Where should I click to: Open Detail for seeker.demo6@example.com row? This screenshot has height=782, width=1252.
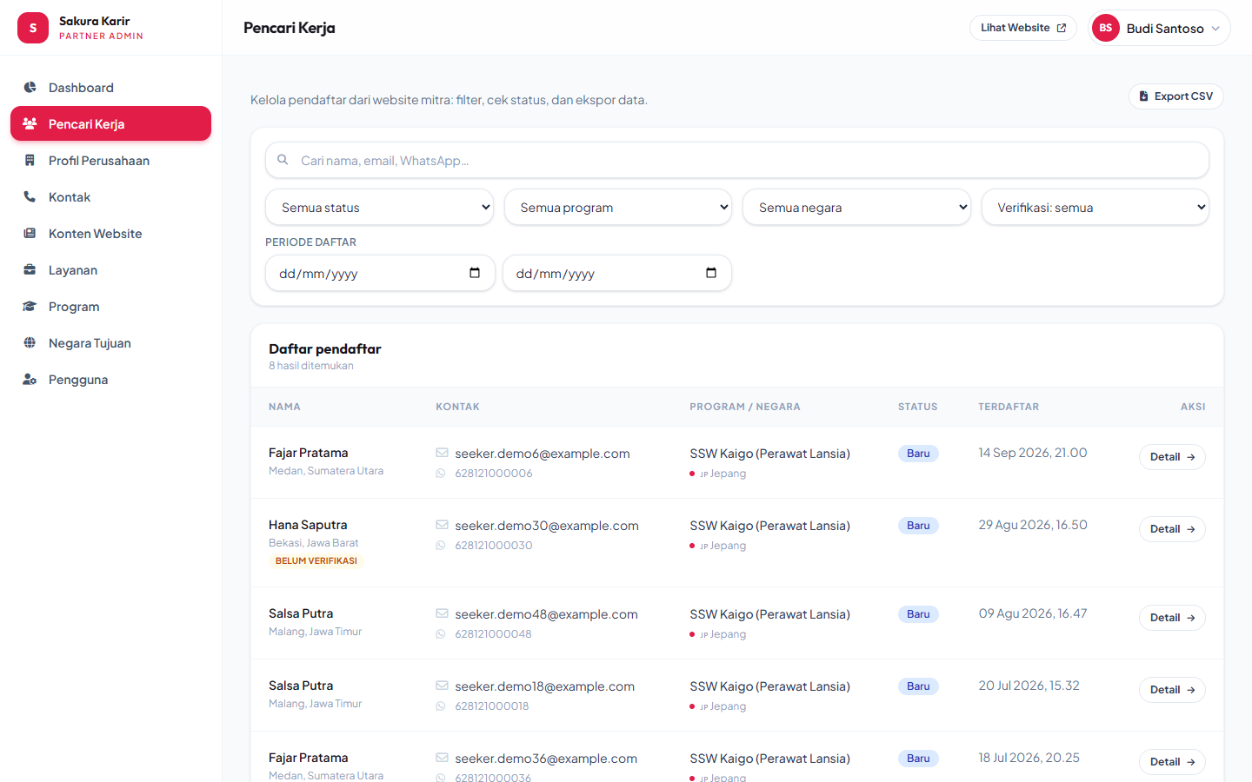1172,457
